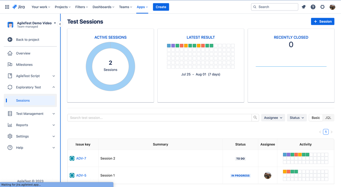Screen dimensions: 341x187
Task: Click the TO DO status badge
Action: [x=241, y=159]
